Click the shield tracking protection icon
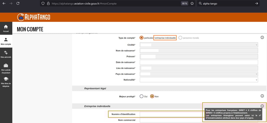The width and height of the screenshot is (267, 123). point(43,3)
